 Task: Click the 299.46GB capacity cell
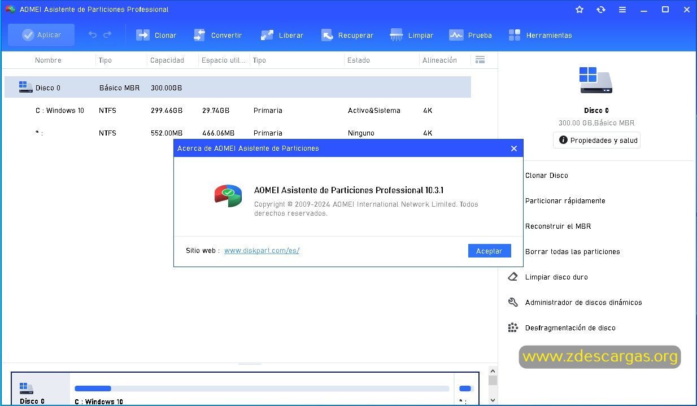pyautogui.click(x=167, y=111)
